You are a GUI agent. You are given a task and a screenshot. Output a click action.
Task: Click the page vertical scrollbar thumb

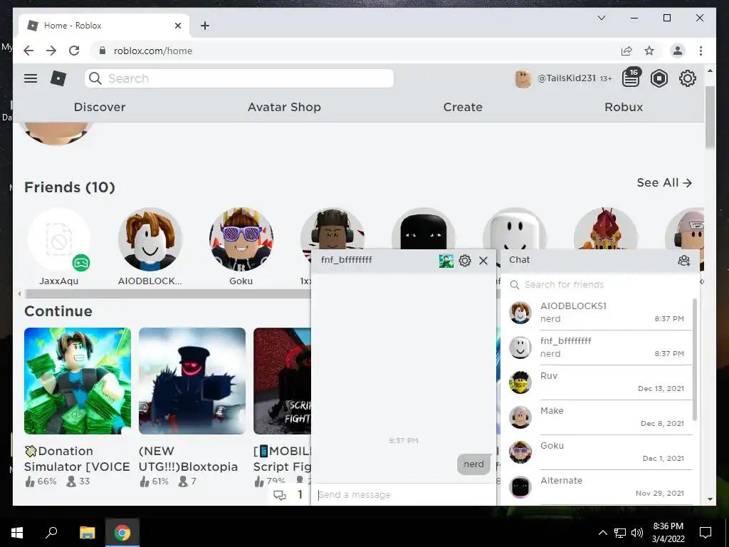710,118
